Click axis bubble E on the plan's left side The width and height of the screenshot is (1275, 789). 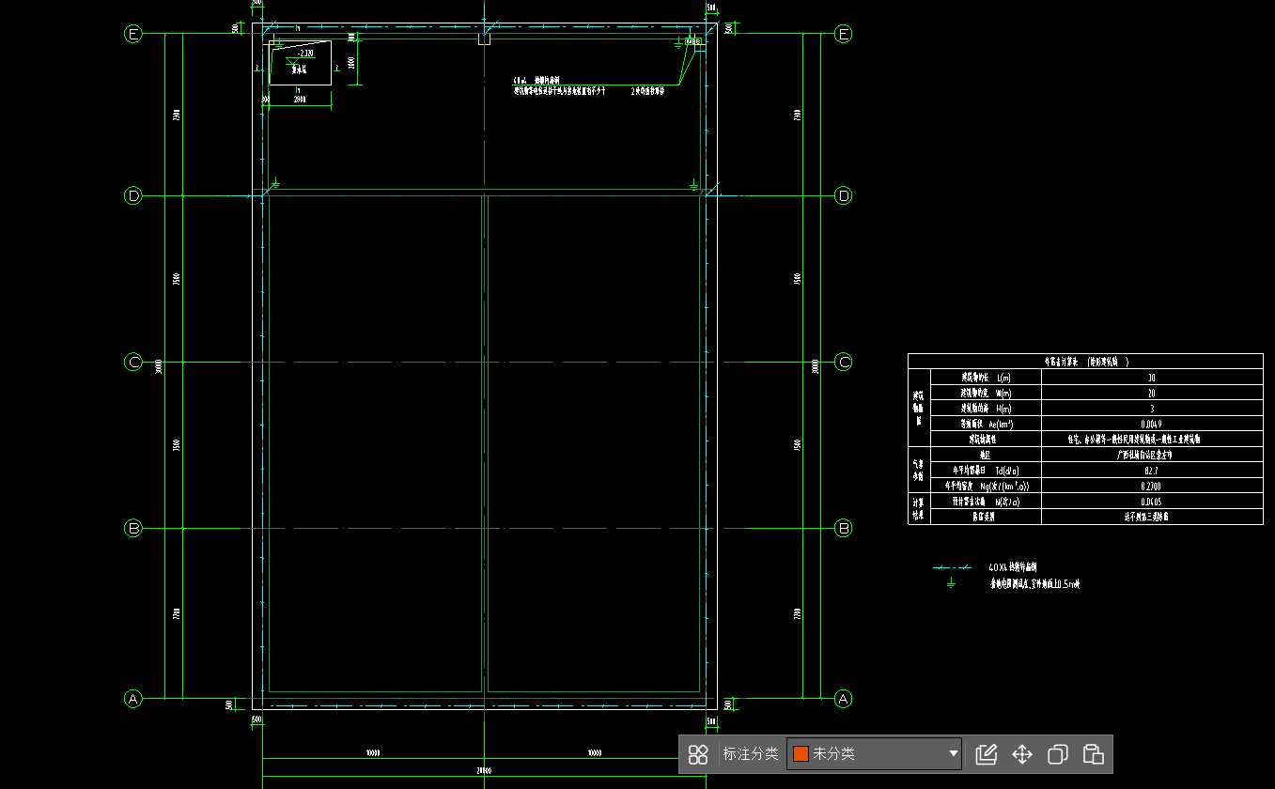[x=133, y=35]
